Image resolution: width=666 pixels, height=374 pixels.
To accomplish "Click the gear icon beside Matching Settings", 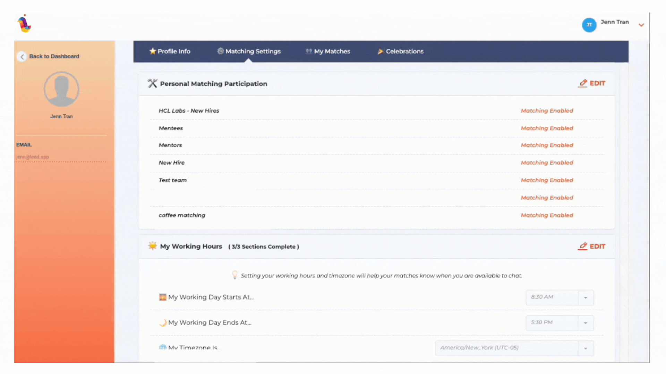I will [220, 51].
